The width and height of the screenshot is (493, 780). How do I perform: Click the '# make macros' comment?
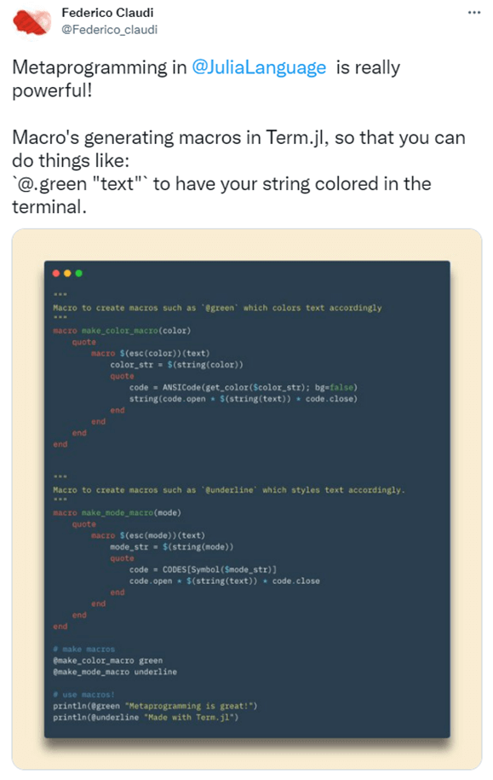[84, 650]
